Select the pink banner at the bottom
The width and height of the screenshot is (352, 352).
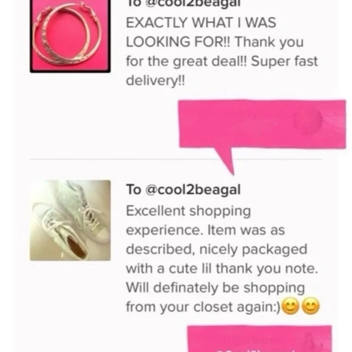[x=260, y=339]
